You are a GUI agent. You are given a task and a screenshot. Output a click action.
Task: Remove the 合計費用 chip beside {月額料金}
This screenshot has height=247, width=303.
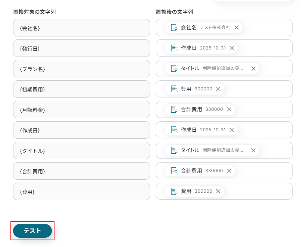click(229, 109)
